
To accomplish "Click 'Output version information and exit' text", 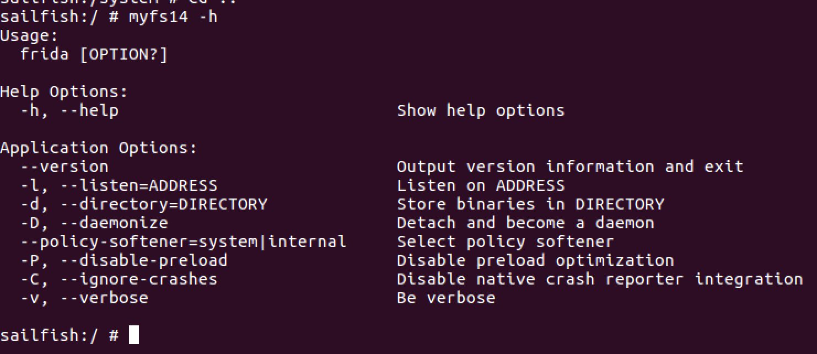I will 570,167.
